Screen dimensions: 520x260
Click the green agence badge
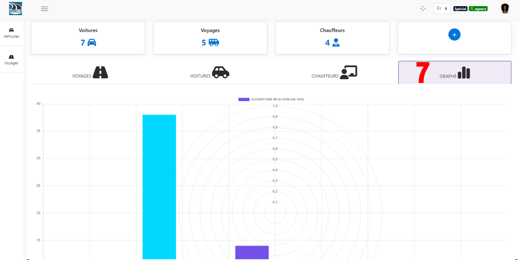(478, 9)
